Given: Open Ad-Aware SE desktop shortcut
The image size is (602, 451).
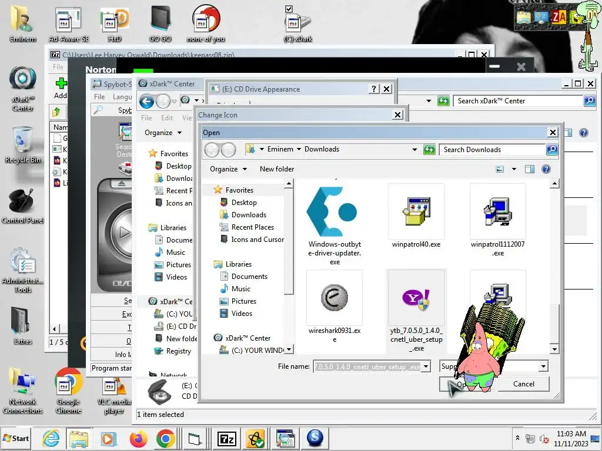Looking at the screenshot, I should pos(68,23).
